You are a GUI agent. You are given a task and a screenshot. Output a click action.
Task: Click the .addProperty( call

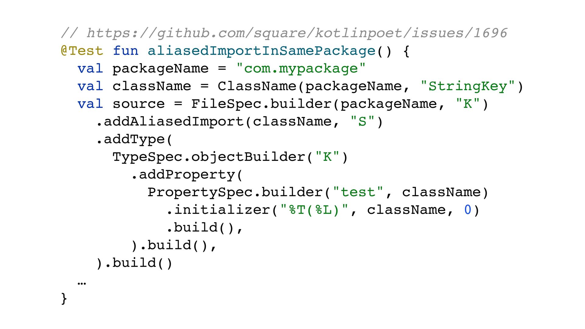point(187,175)
